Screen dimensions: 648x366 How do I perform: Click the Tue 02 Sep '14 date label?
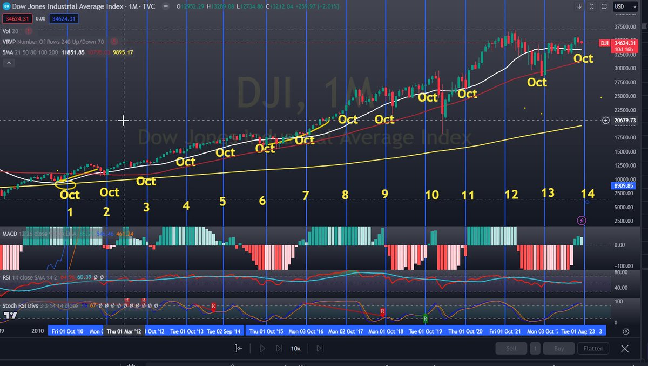point(224,331)
